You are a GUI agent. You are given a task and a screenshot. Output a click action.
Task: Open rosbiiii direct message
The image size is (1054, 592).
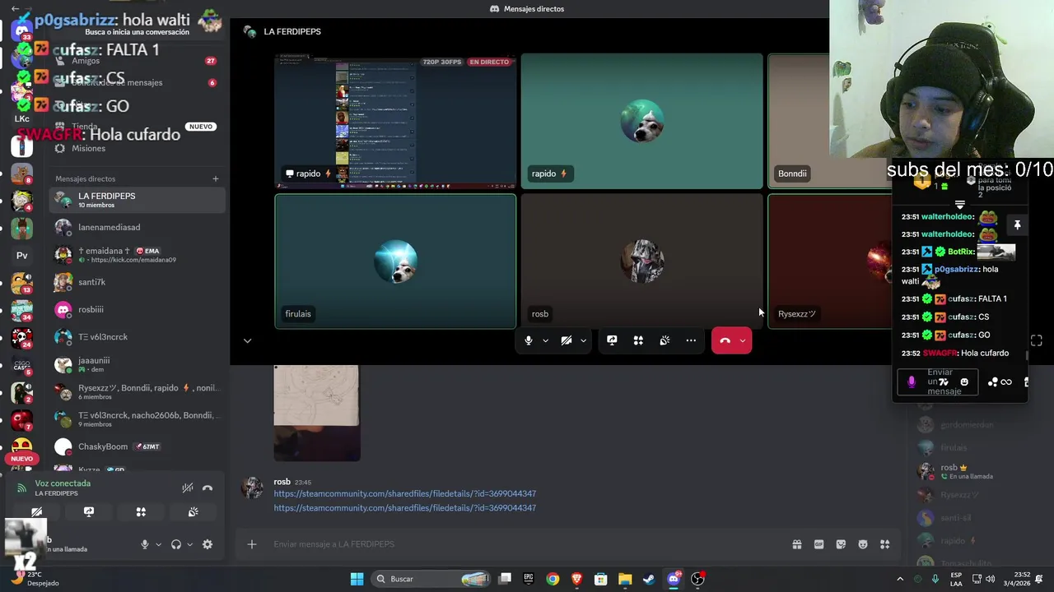[138, 309]
